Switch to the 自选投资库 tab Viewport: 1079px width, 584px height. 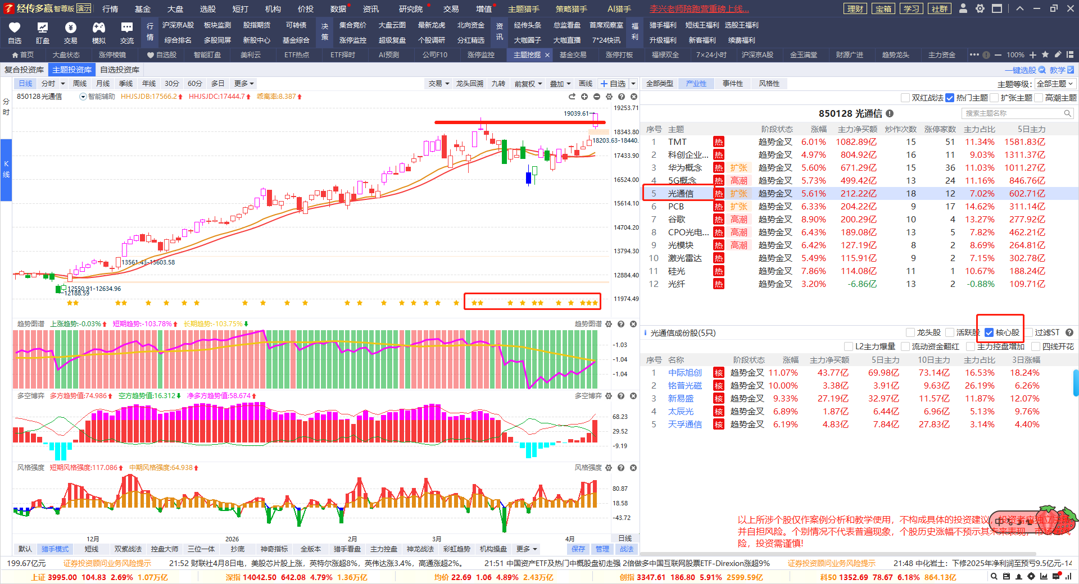(x=120, y=70)
